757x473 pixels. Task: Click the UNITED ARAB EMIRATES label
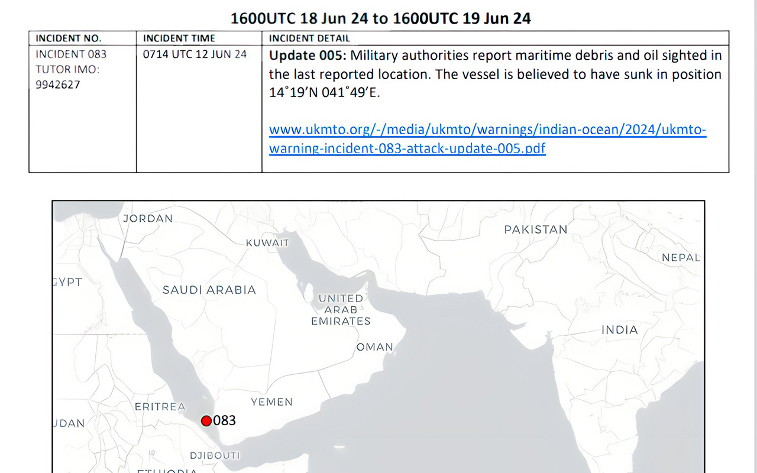pos(341,310)
